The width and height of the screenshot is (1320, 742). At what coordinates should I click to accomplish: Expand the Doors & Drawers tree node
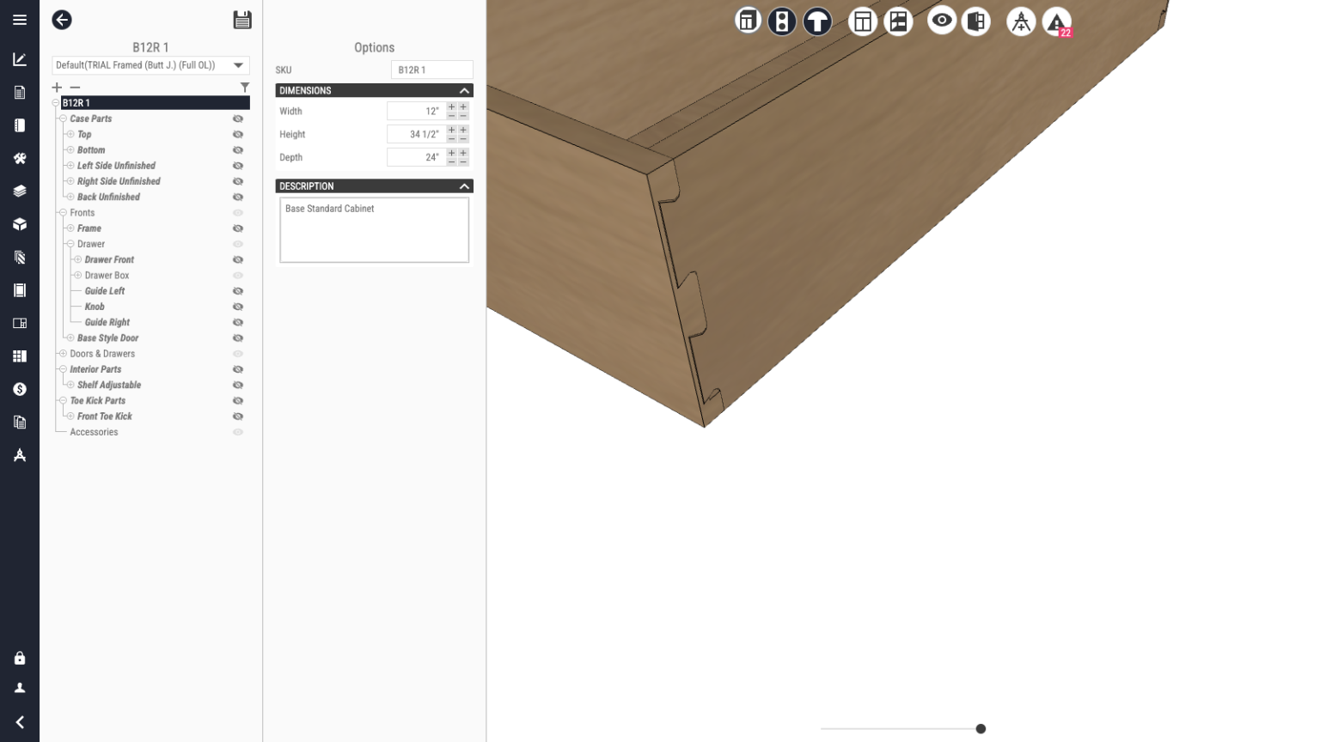click(x=64, y=353)
